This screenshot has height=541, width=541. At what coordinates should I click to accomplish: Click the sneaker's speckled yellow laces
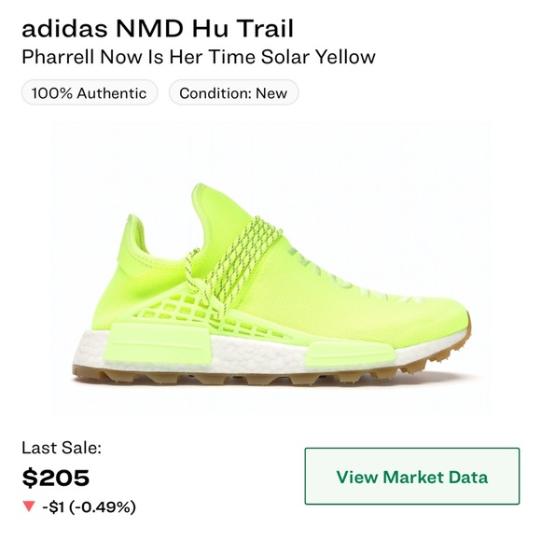point(238,262)
